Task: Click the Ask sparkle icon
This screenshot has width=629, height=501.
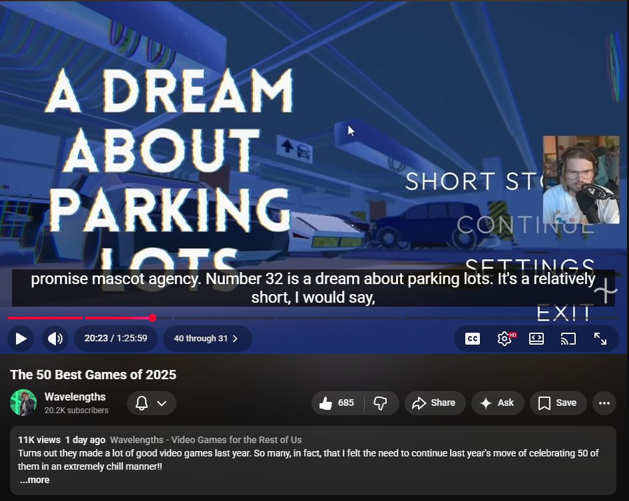Action: (x=487, y=403)
